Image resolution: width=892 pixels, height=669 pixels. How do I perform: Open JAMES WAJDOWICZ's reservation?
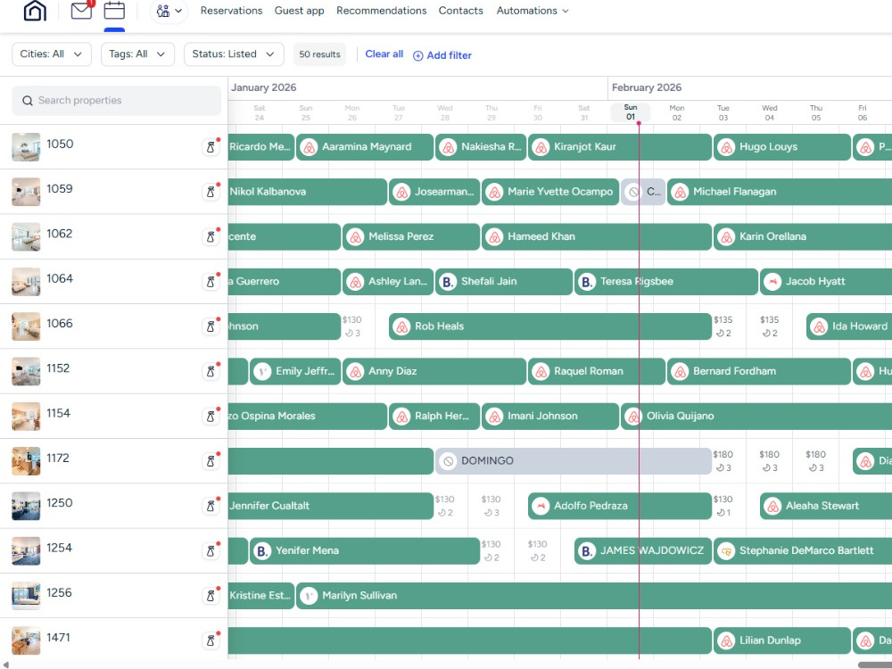click(643, 551)
